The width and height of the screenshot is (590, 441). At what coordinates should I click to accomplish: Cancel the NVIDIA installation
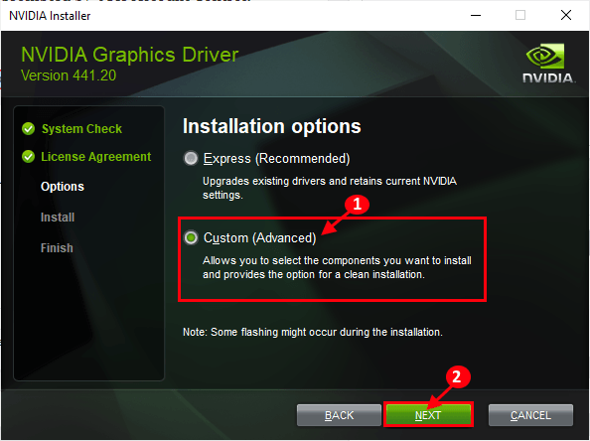[530, 415]
